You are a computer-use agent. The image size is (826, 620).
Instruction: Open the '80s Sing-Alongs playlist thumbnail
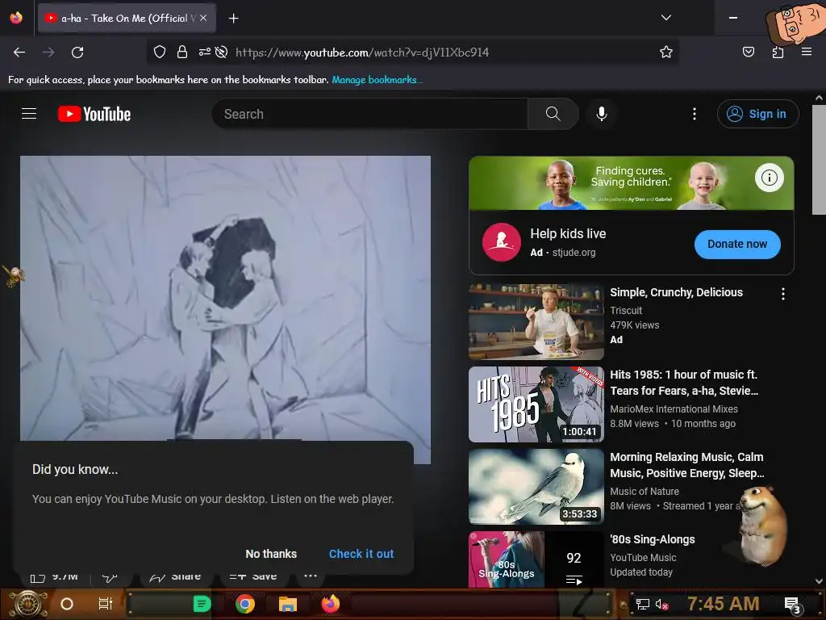[536, 559]
